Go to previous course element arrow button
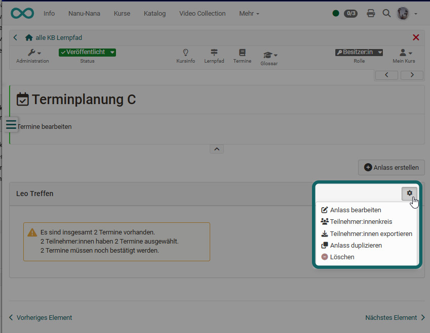The width and height of the screenshot is (430, 333). pyautogui.click(x=386, y=75)
